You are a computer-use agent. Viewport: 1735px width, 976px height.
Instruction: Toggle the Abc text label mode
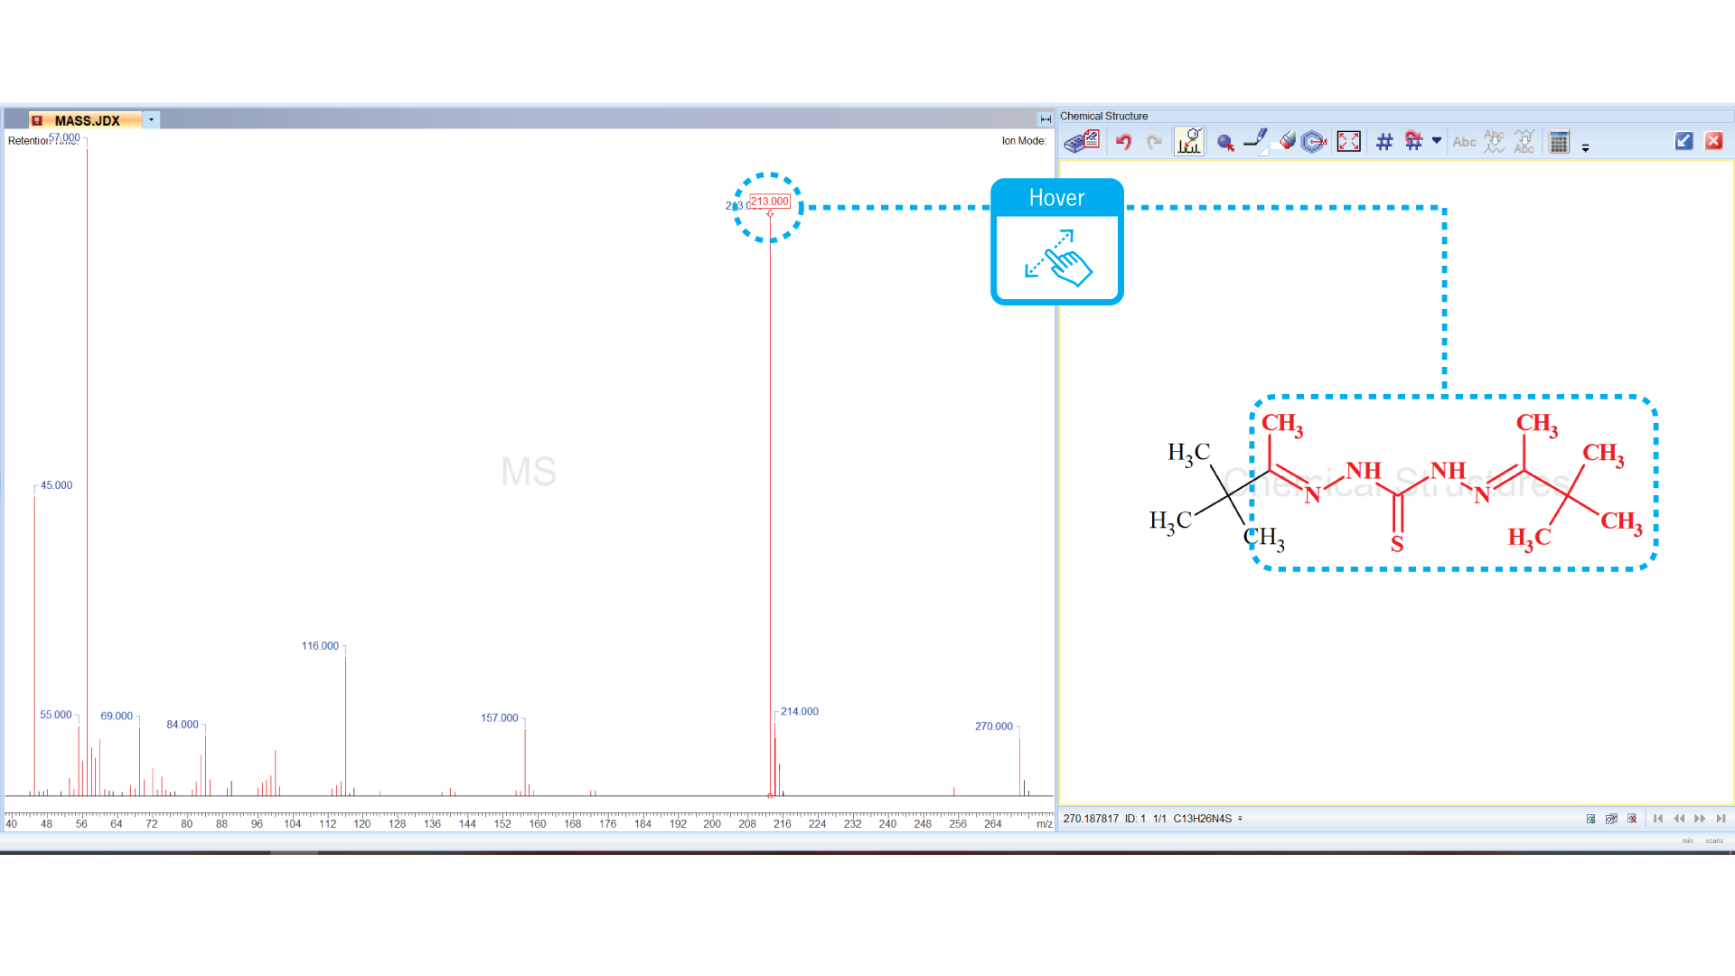click(1466, 142)
